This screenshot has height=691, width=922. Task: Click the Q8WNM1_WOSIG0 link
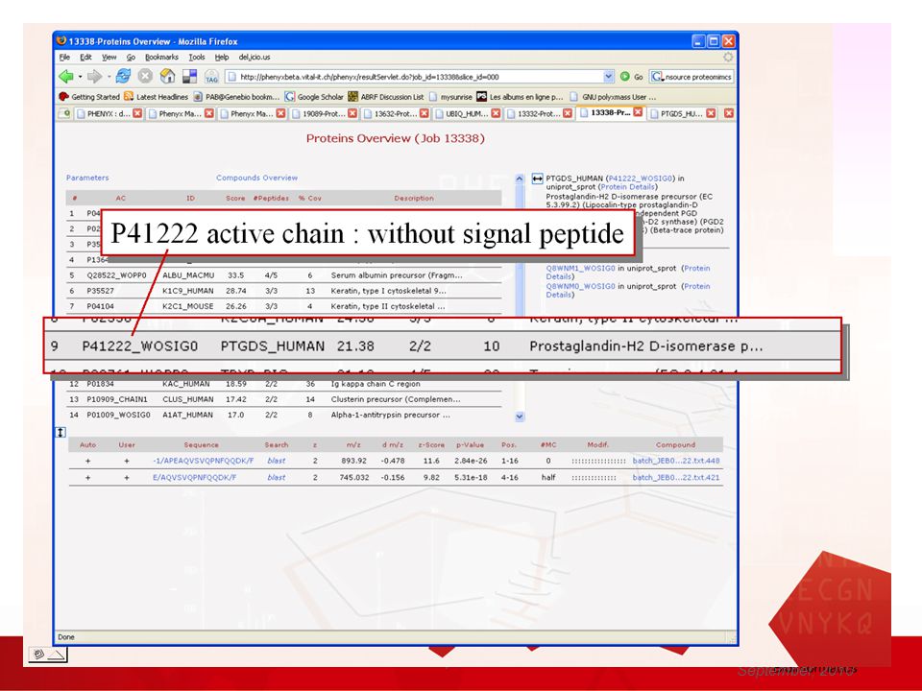pos(580,268)
